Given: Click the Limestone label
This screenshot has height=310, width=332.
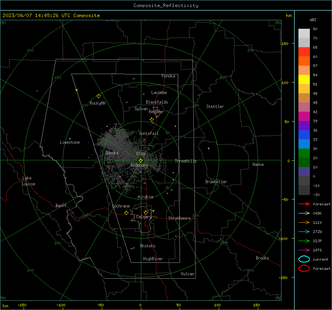Looking at the screenshot, I should click(x=70, y=142).
